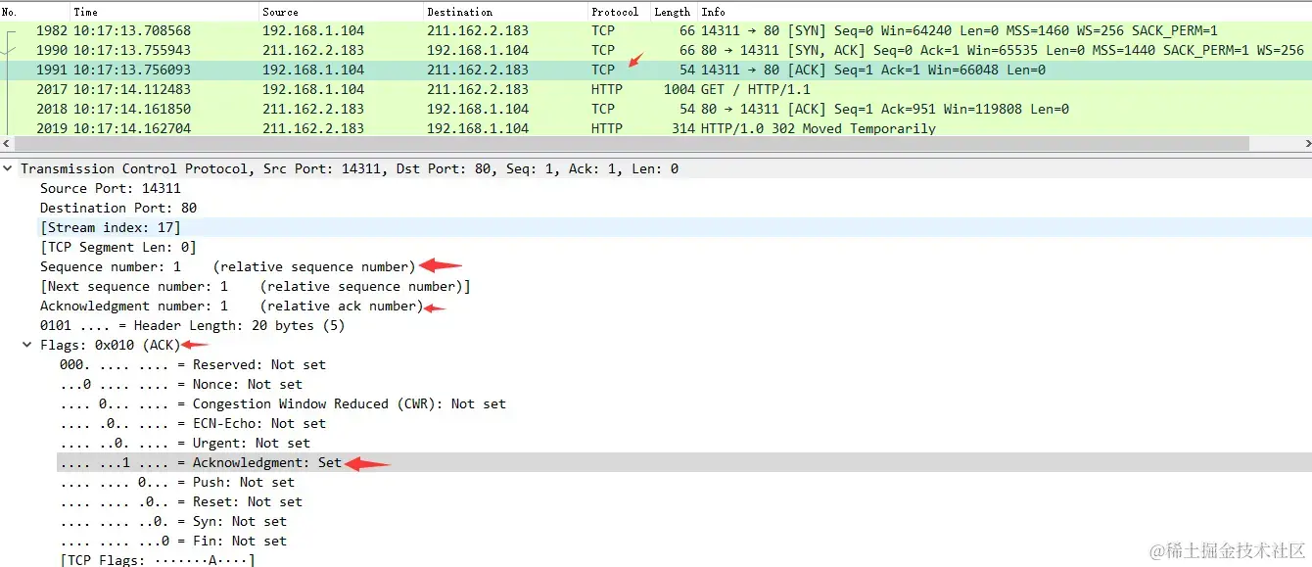Screen dimensions: 1312x567
Task: Select the TCP Flags summary line
Action: (x=158, y=560)
